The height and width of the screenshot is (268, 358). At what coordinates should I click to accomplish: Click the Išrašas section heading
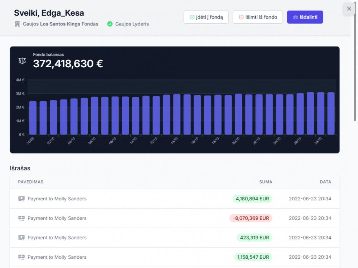click(x=20, y=168)
